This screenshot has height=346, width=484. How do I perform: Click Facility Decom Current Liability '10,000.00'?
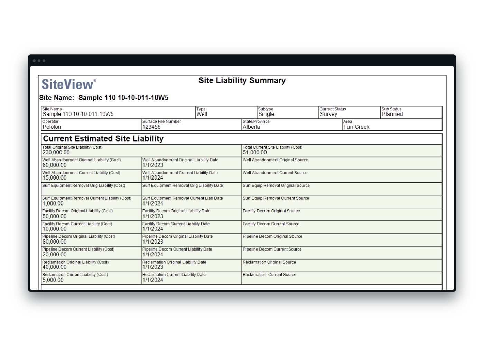click(55, 229)
